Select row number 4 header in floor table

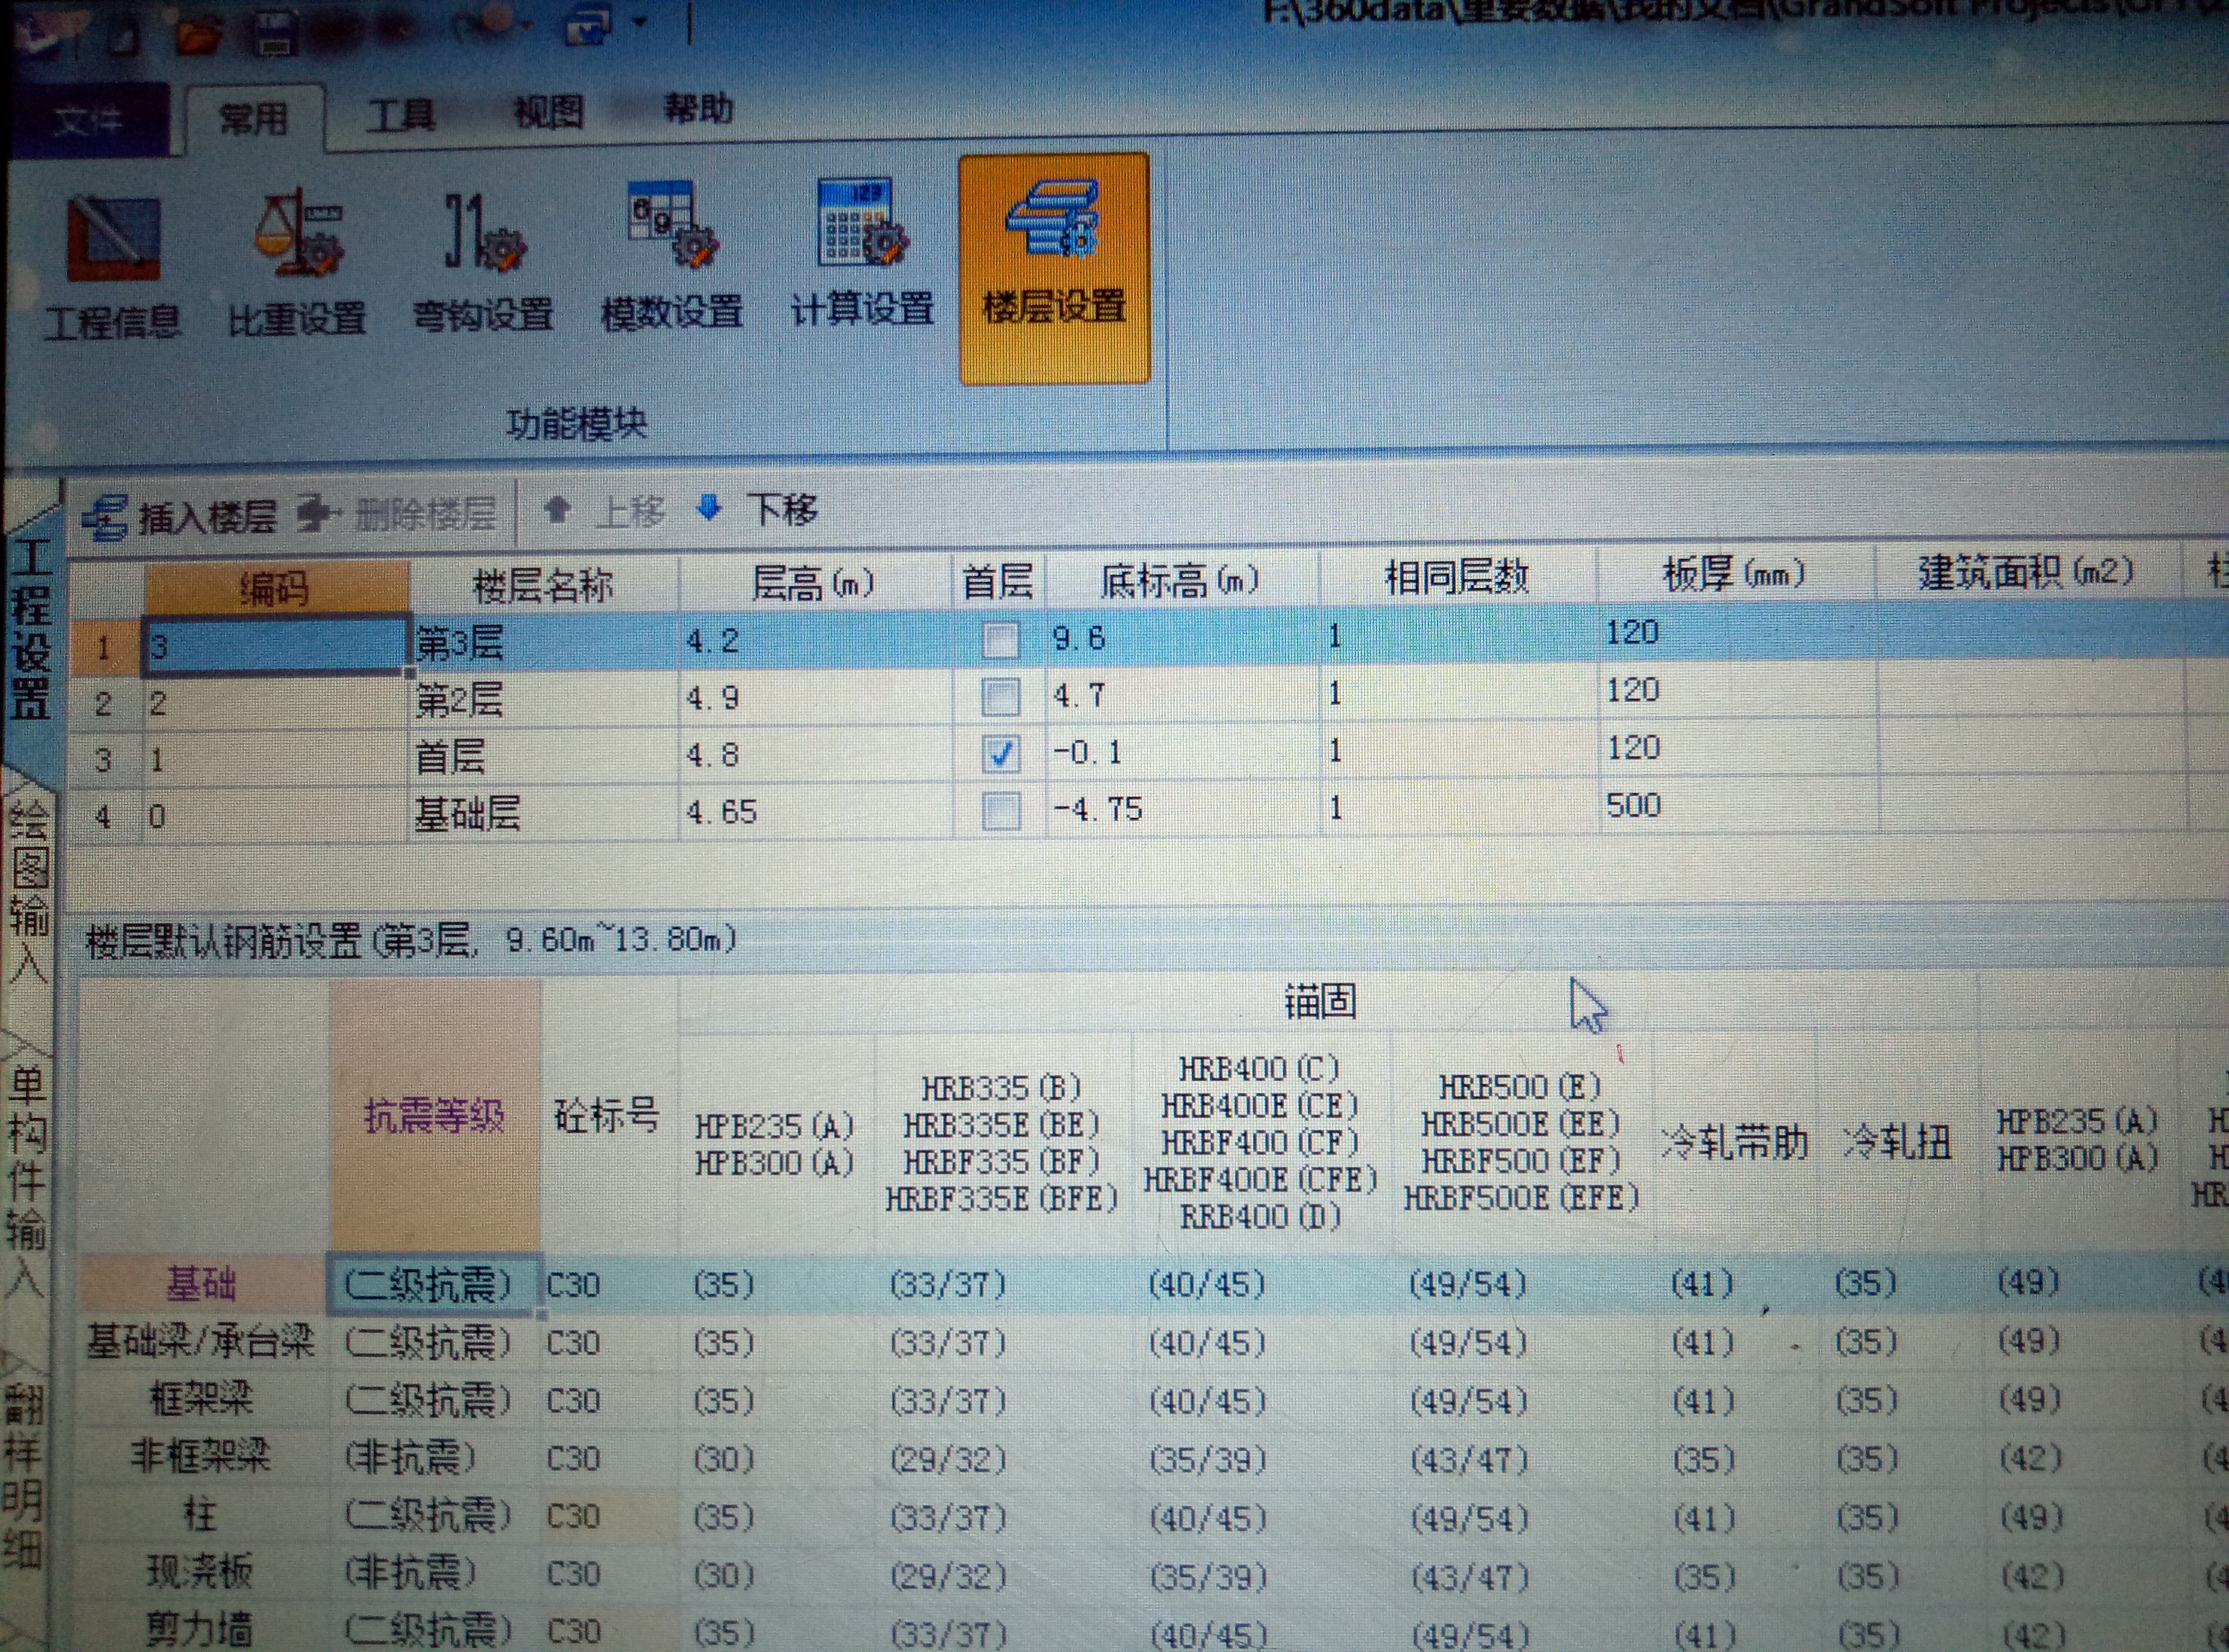104,817
